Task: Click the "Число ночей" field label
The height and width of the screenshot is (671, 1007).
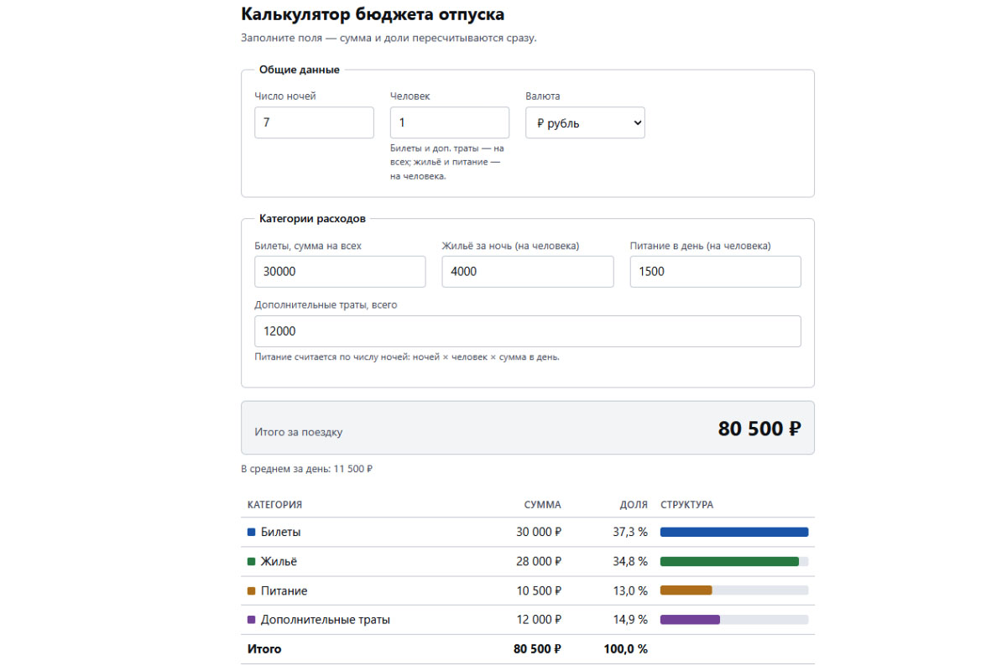Action: [285, 96]
